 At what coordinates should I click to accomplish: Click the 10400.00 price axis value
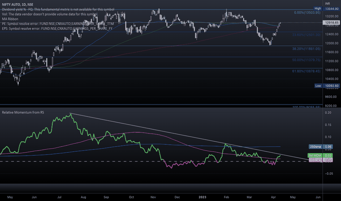click(x=331, y=79)
